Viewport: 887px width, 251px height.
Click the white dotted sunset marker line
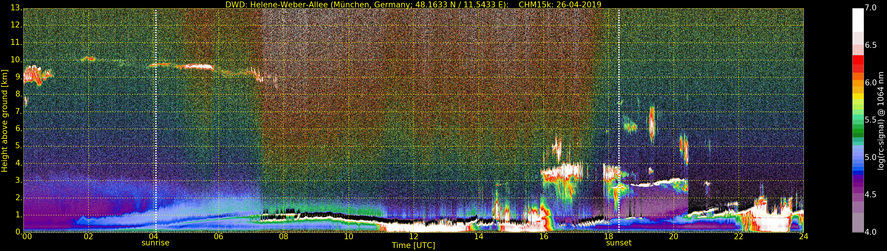tap(619, 120)
